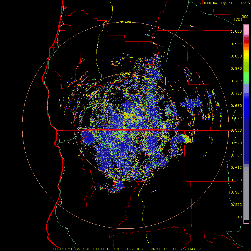Click the black radar site dot at the center of the rings

click(125, 125)
